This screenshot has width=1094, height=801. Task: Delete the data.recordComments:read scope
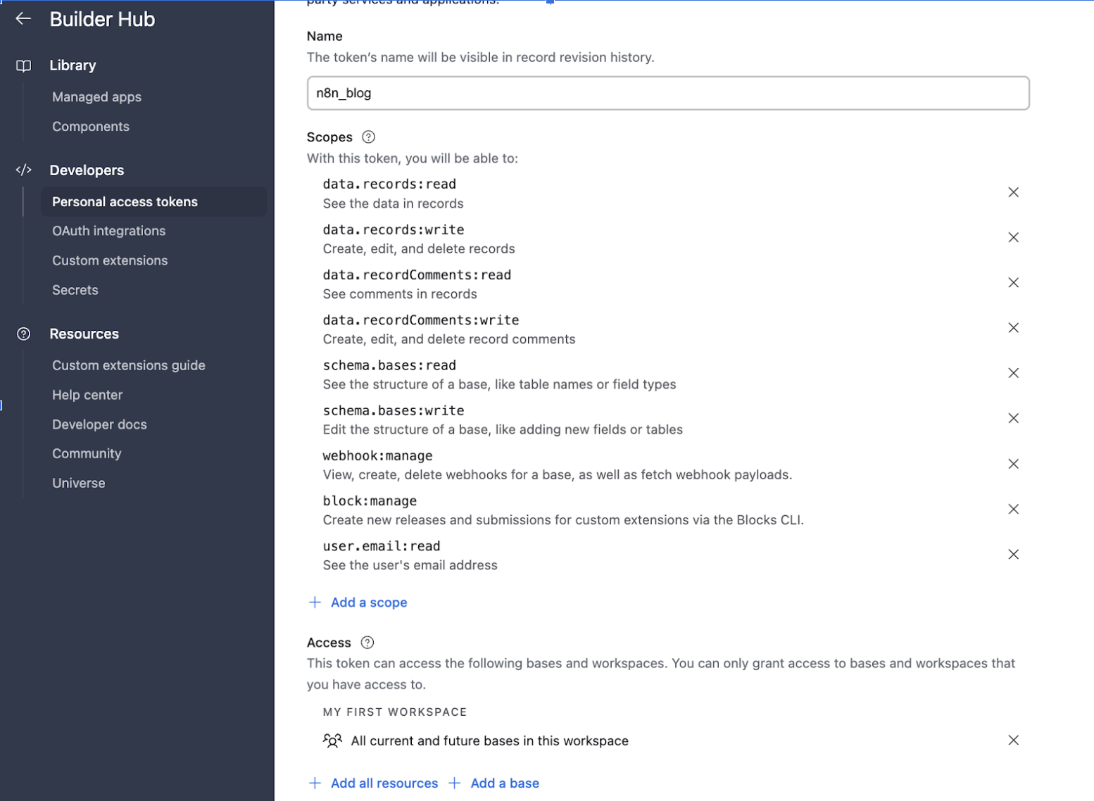1013,283
